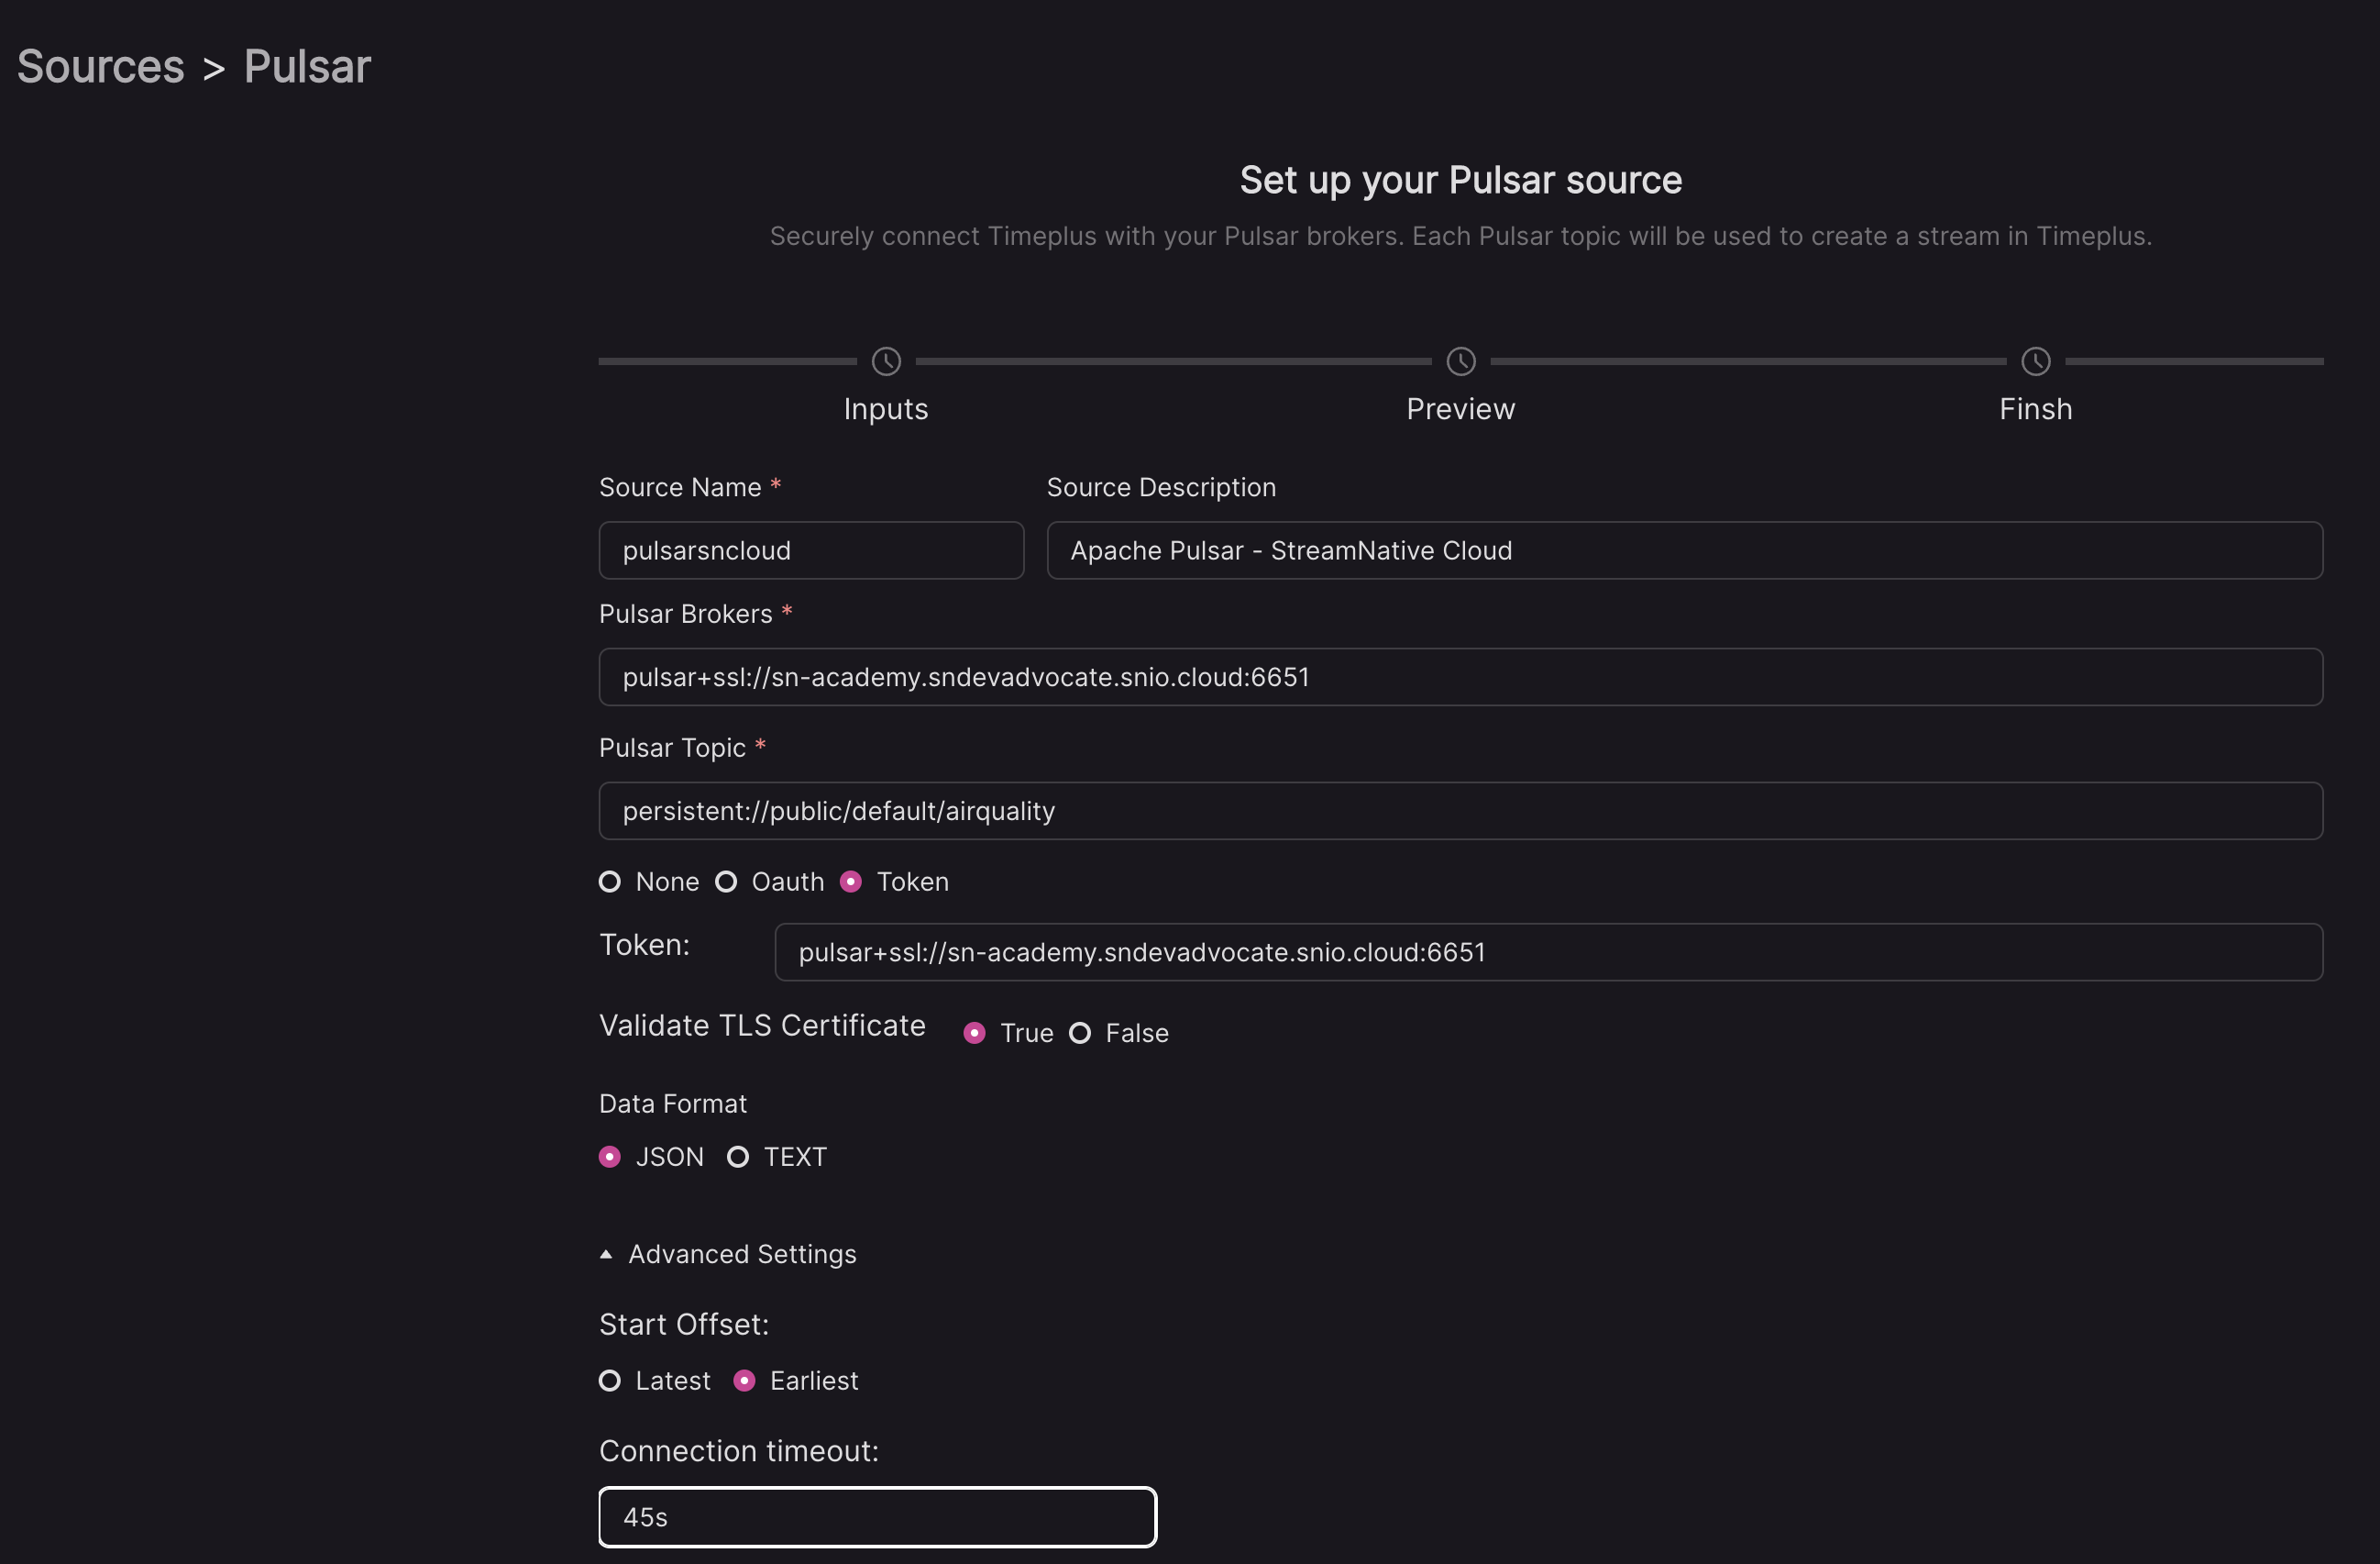
Task: Set Validate TLS Certificate to True
Action: (975, 1033)
